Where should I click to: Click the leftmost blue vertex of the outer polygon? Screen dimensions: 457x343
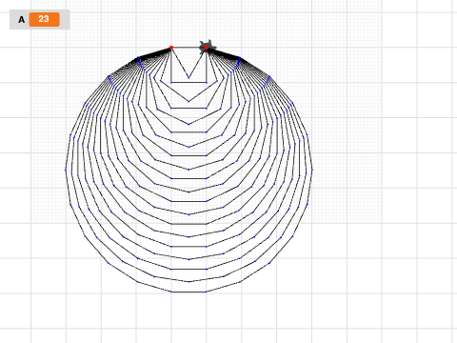(x=66, y=170)
